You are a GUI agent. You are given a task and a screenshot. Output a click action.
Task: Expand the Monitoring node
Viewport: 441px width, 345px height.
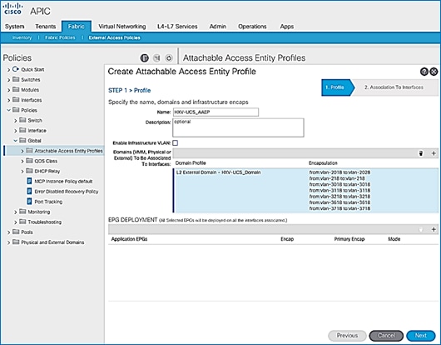coord(16,212)
